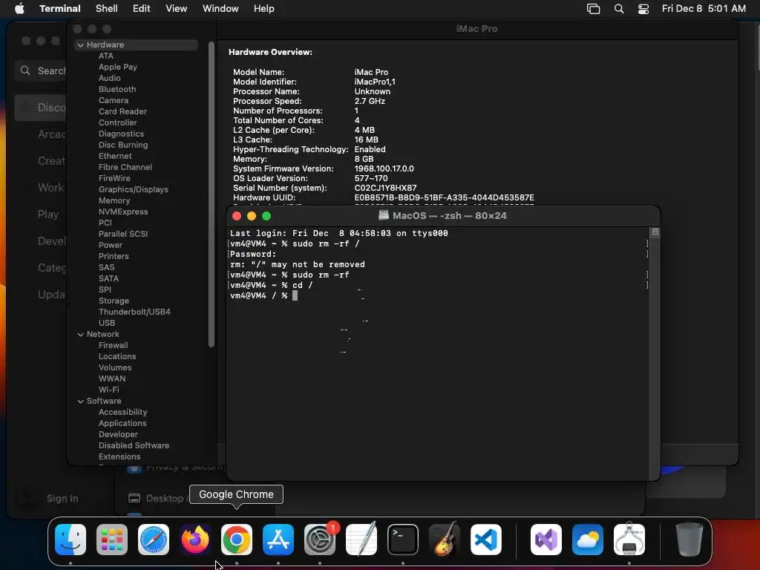
Task: Click the Terminal title folder icon
Action: pos(384,215)
